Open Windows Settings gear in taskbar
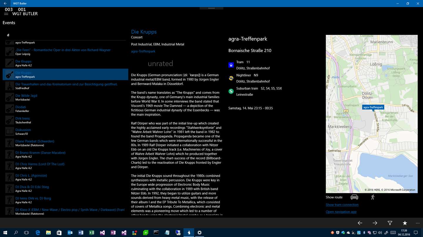Image resolution: width=423 pixels, height=237 pixels. 199,233
